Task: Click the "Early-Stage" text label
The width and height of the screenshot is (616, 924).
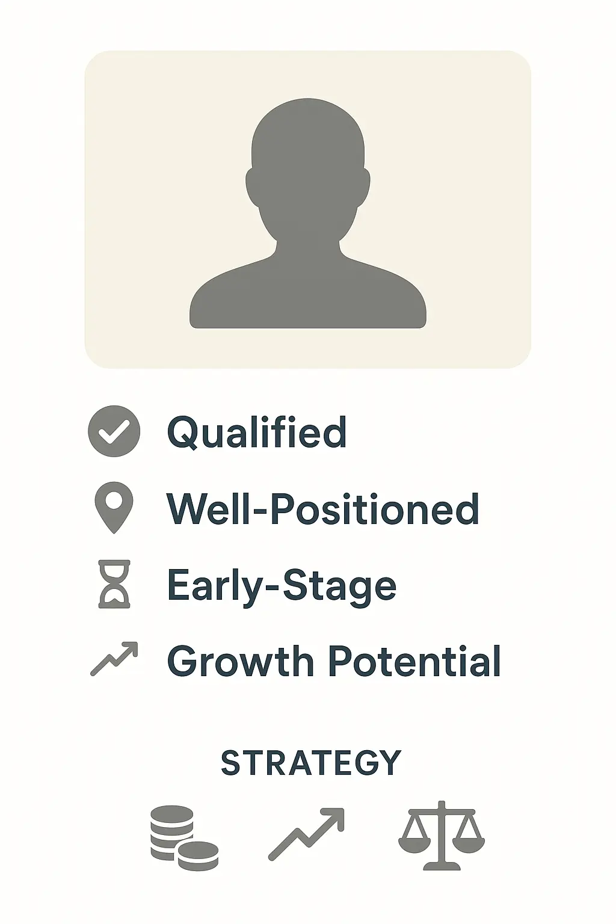Action: [x=282, y=585]
